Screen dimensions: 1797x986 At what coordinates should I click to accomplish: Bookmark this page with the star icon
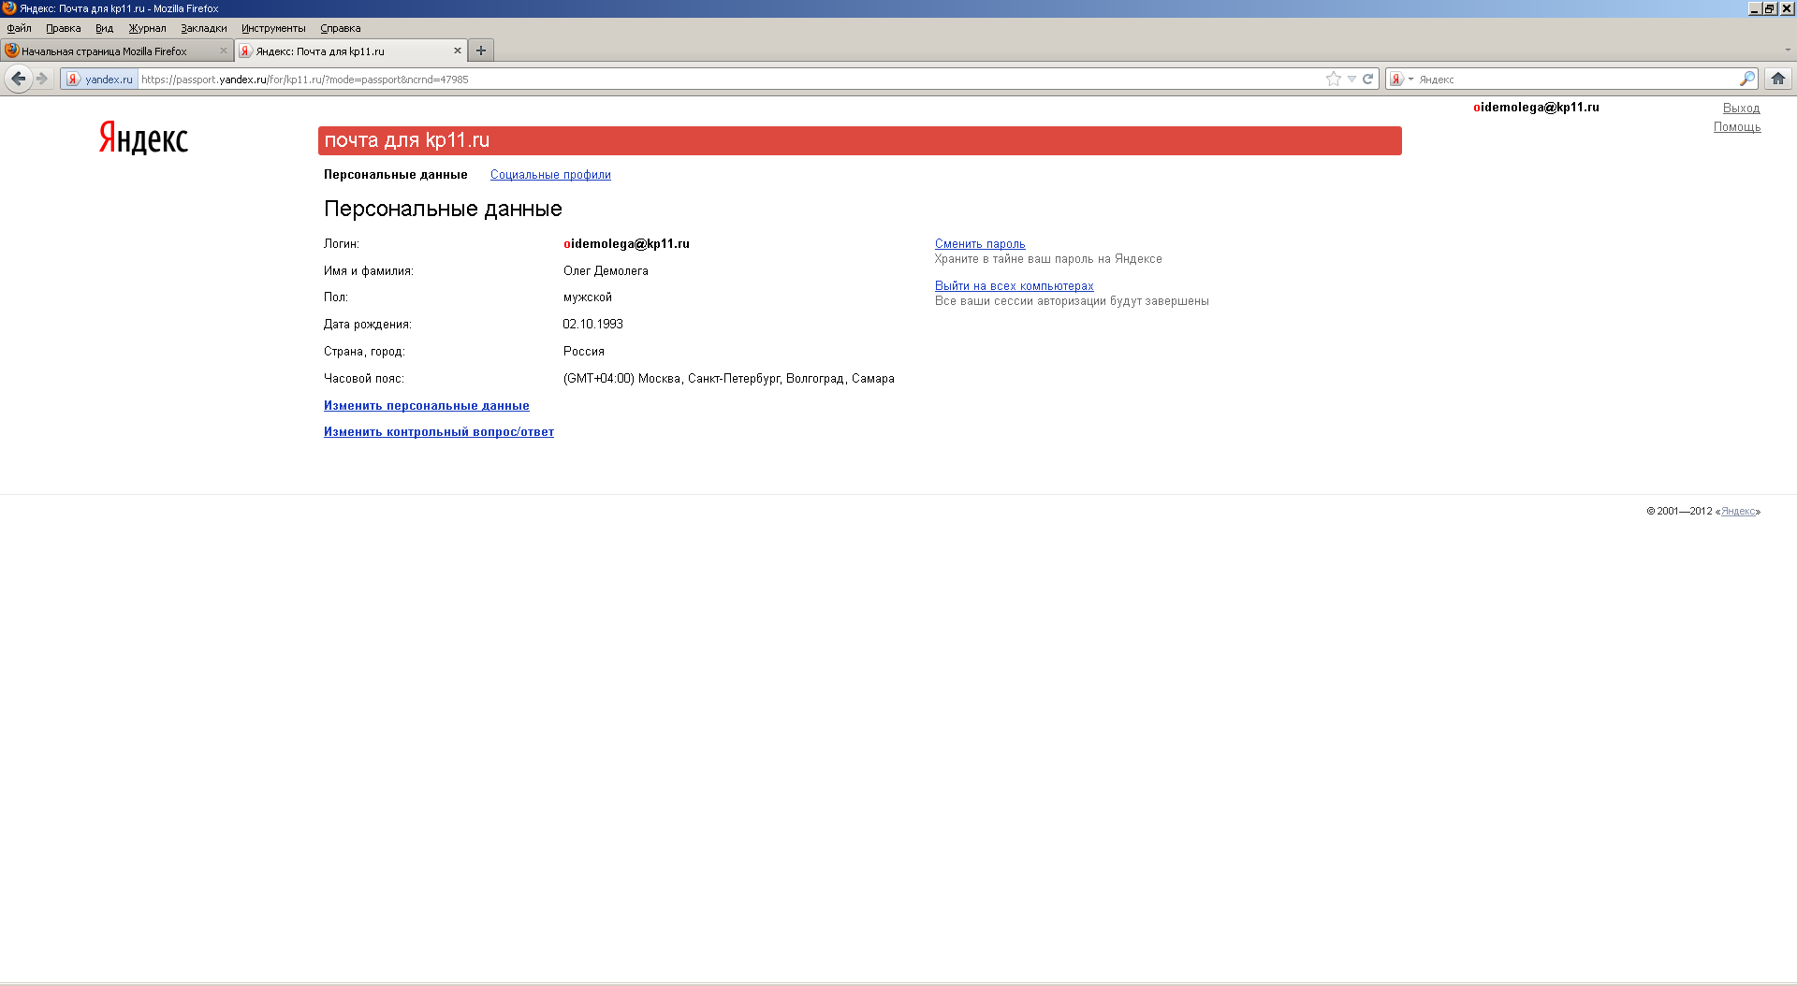click(1334, 80)
